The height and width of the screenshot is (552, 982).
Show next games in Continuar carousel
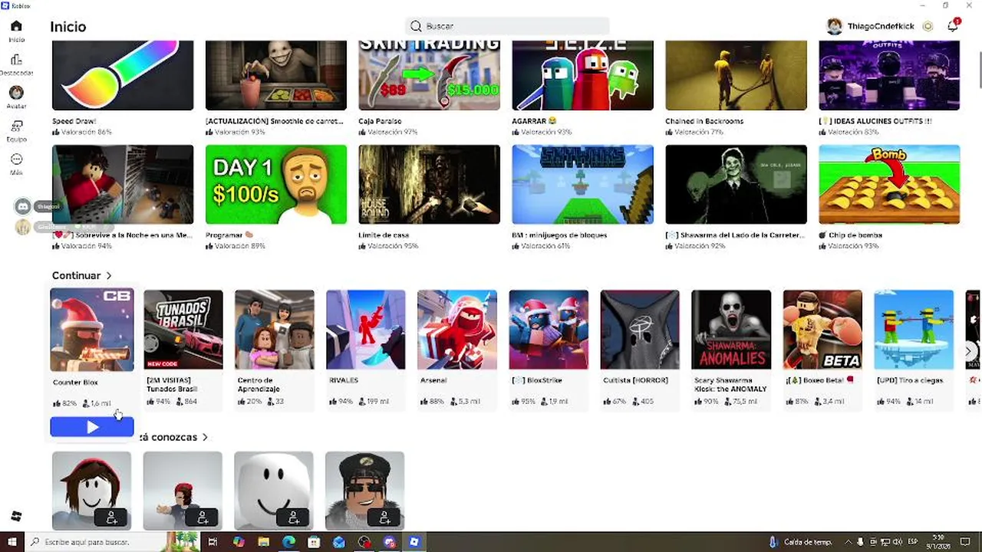tap(968, 350)
